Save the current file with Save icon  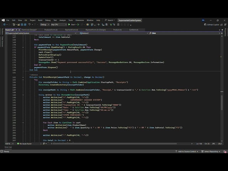pyautogui.click(x=22, y=25)
